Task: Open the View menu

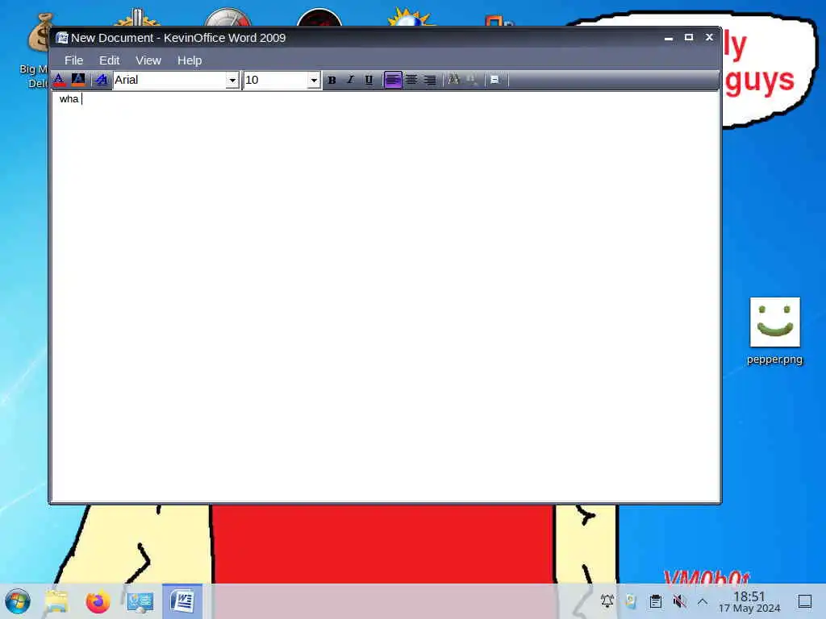Action: coord(148,60)
